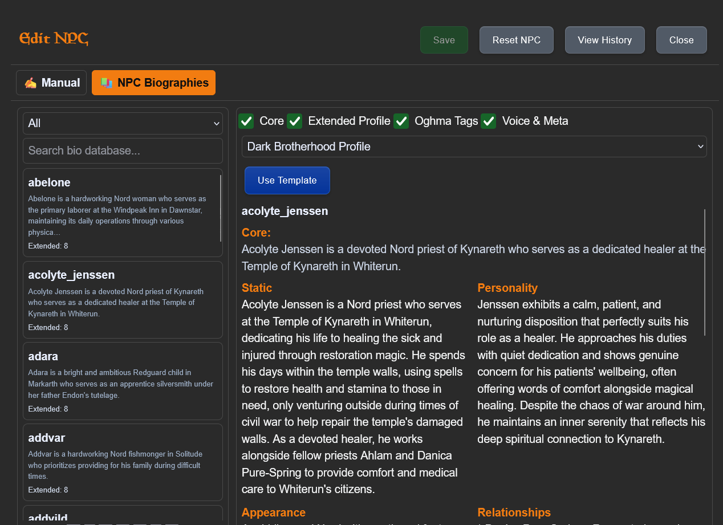Open View History

(x=604, y=40)
